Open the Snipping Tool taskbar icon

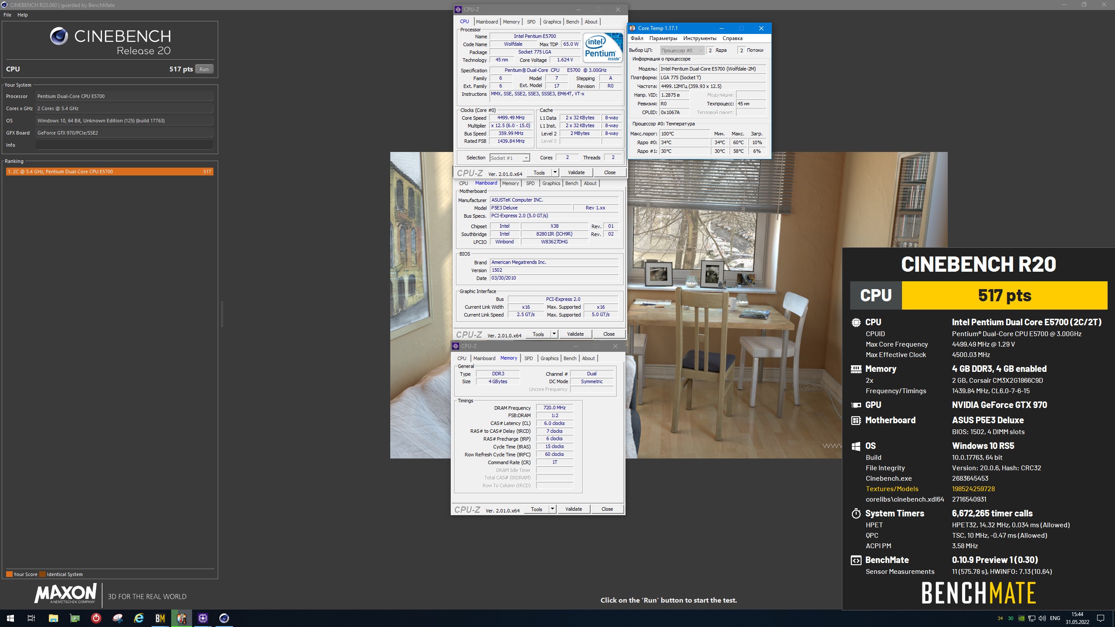[x=118, y=618]
